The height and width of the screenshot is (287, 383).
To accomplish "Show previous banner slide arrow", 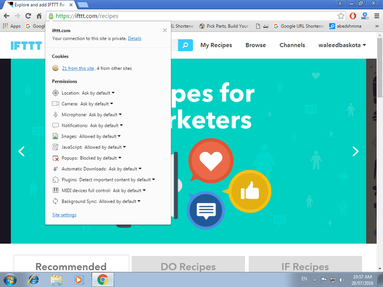I will (22, 151).
